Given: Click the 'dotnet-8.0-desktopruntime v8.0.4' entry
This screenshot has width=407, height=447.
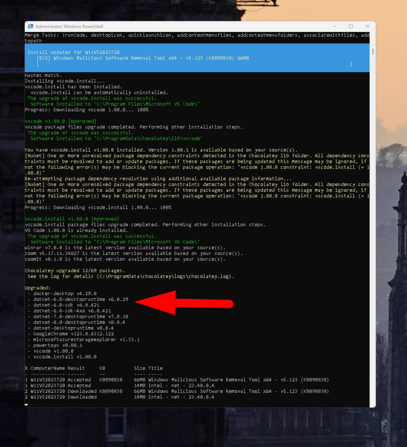Looking at the screenshot, I should 79,322.
